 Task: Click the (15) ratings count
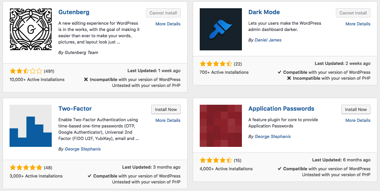[x=238, y=160]
